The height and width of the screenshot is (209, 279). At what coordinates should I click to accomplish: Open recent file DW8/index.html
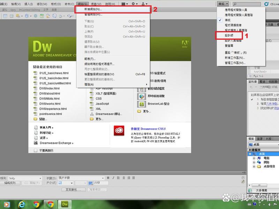click(50, 88)
